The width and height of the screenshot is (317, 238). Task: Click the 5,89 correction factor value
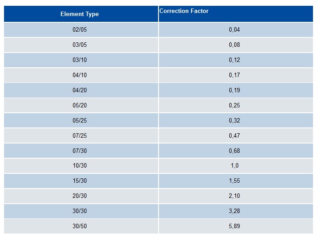coord(234,226)
